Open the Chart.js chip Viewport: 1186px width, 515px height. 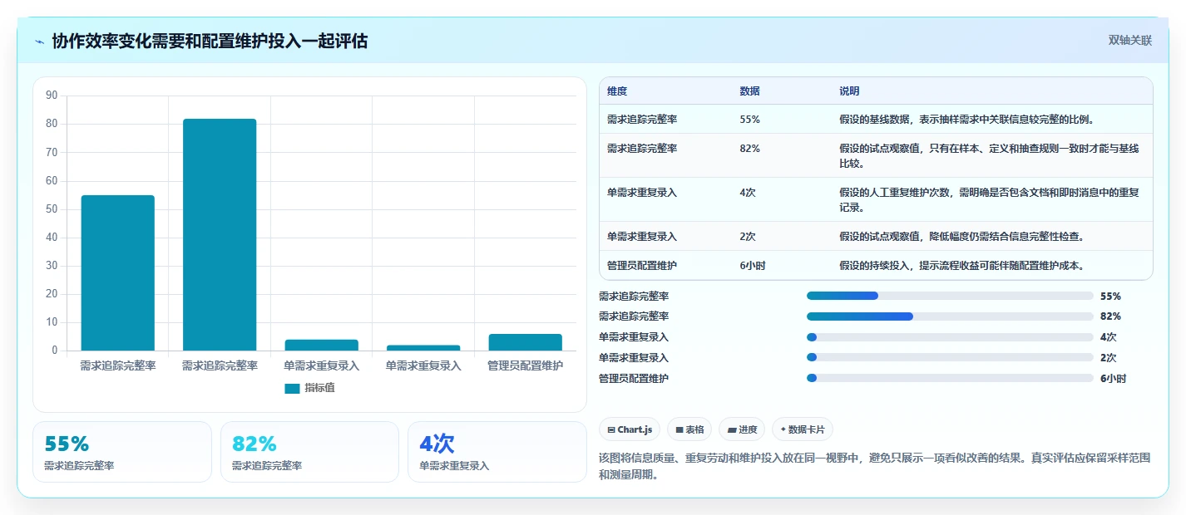point(630,429)
